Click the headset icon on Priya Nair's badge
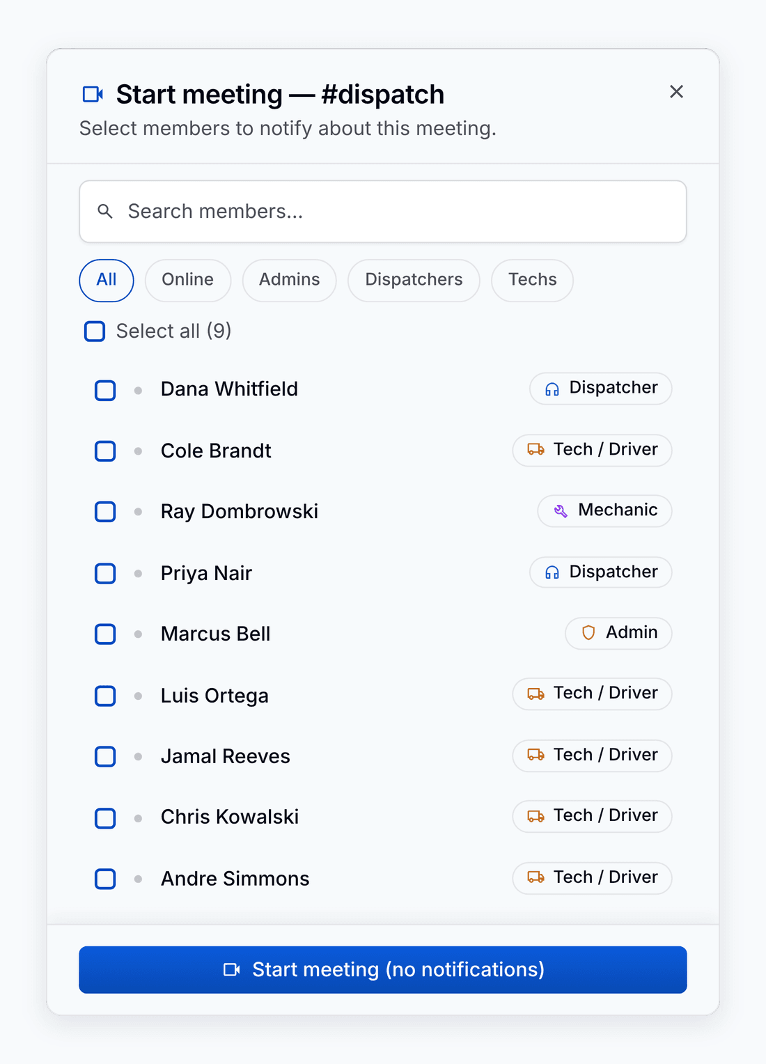Viewport: 766px width, 1064px height. (552, 572)
